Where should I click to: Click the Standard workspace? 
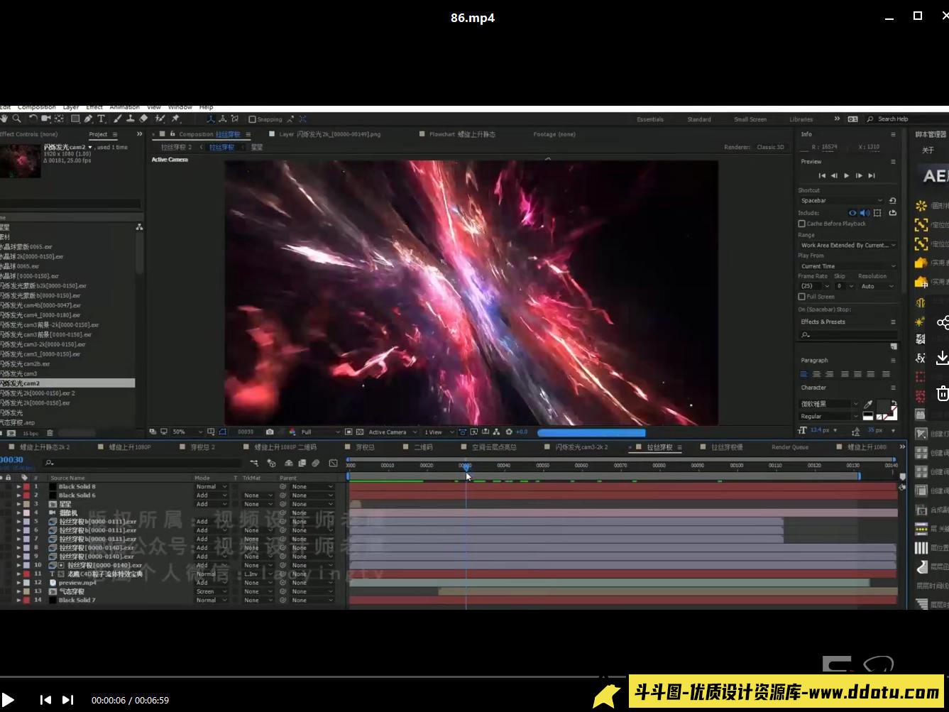[x=698, y=119]
